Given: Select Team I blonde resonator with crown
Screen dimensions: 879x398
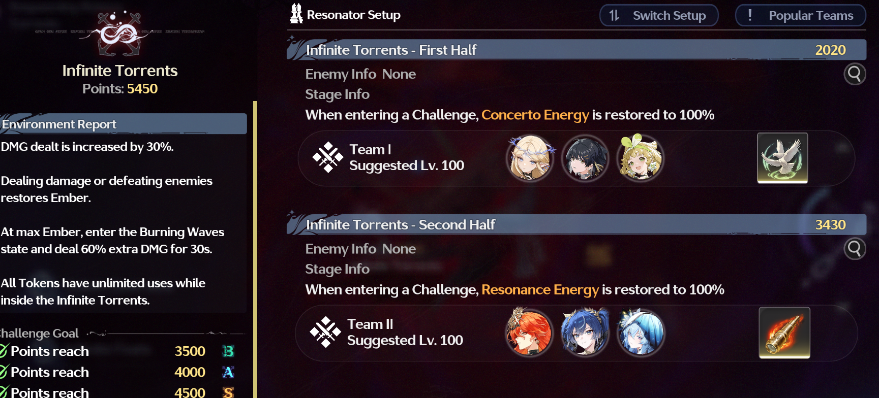Looking at the screenshot, I should [530, 158].
